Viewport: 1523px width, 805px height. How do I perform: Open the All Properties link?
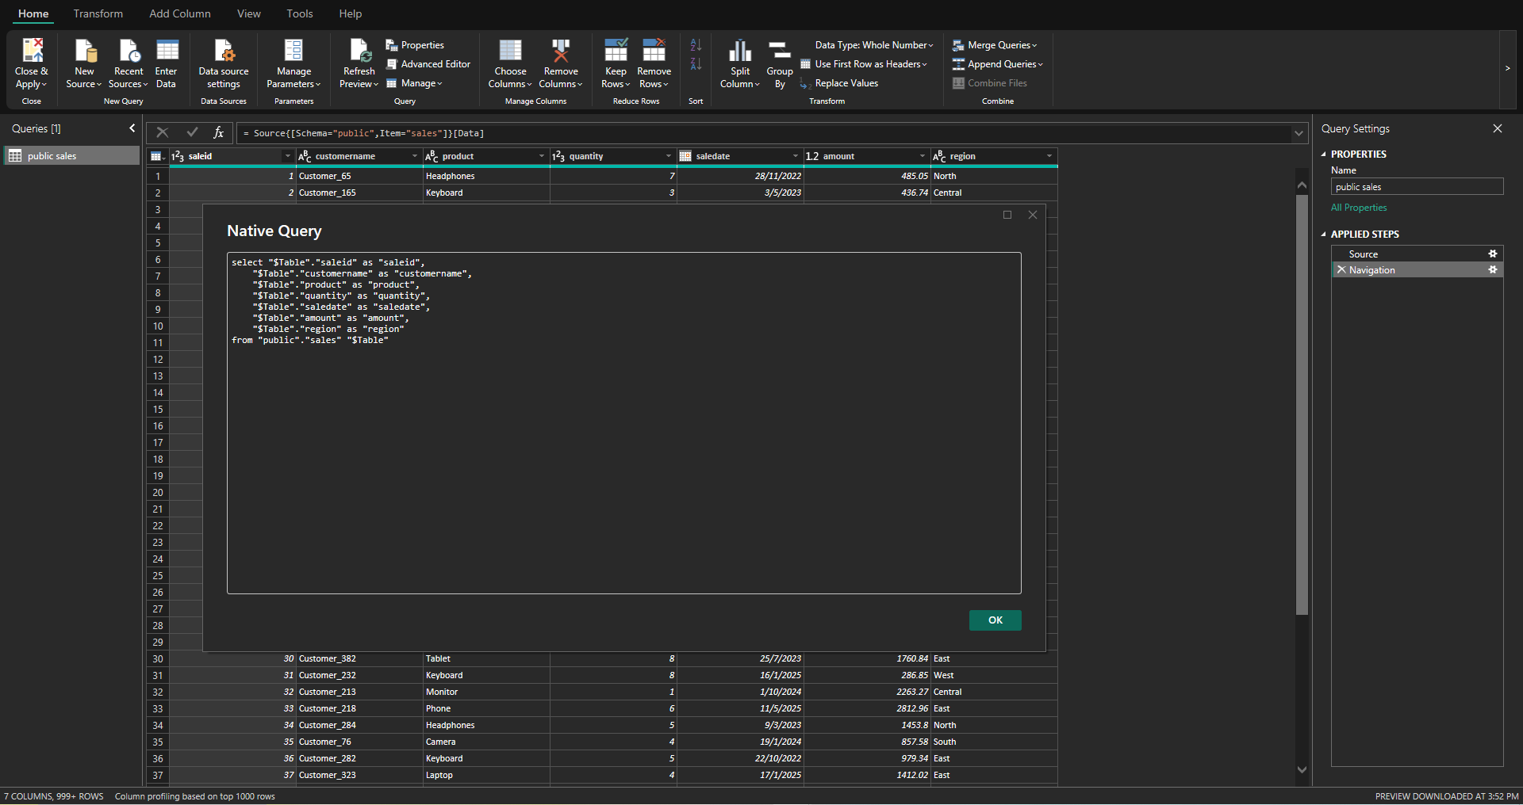(1359, 208)
